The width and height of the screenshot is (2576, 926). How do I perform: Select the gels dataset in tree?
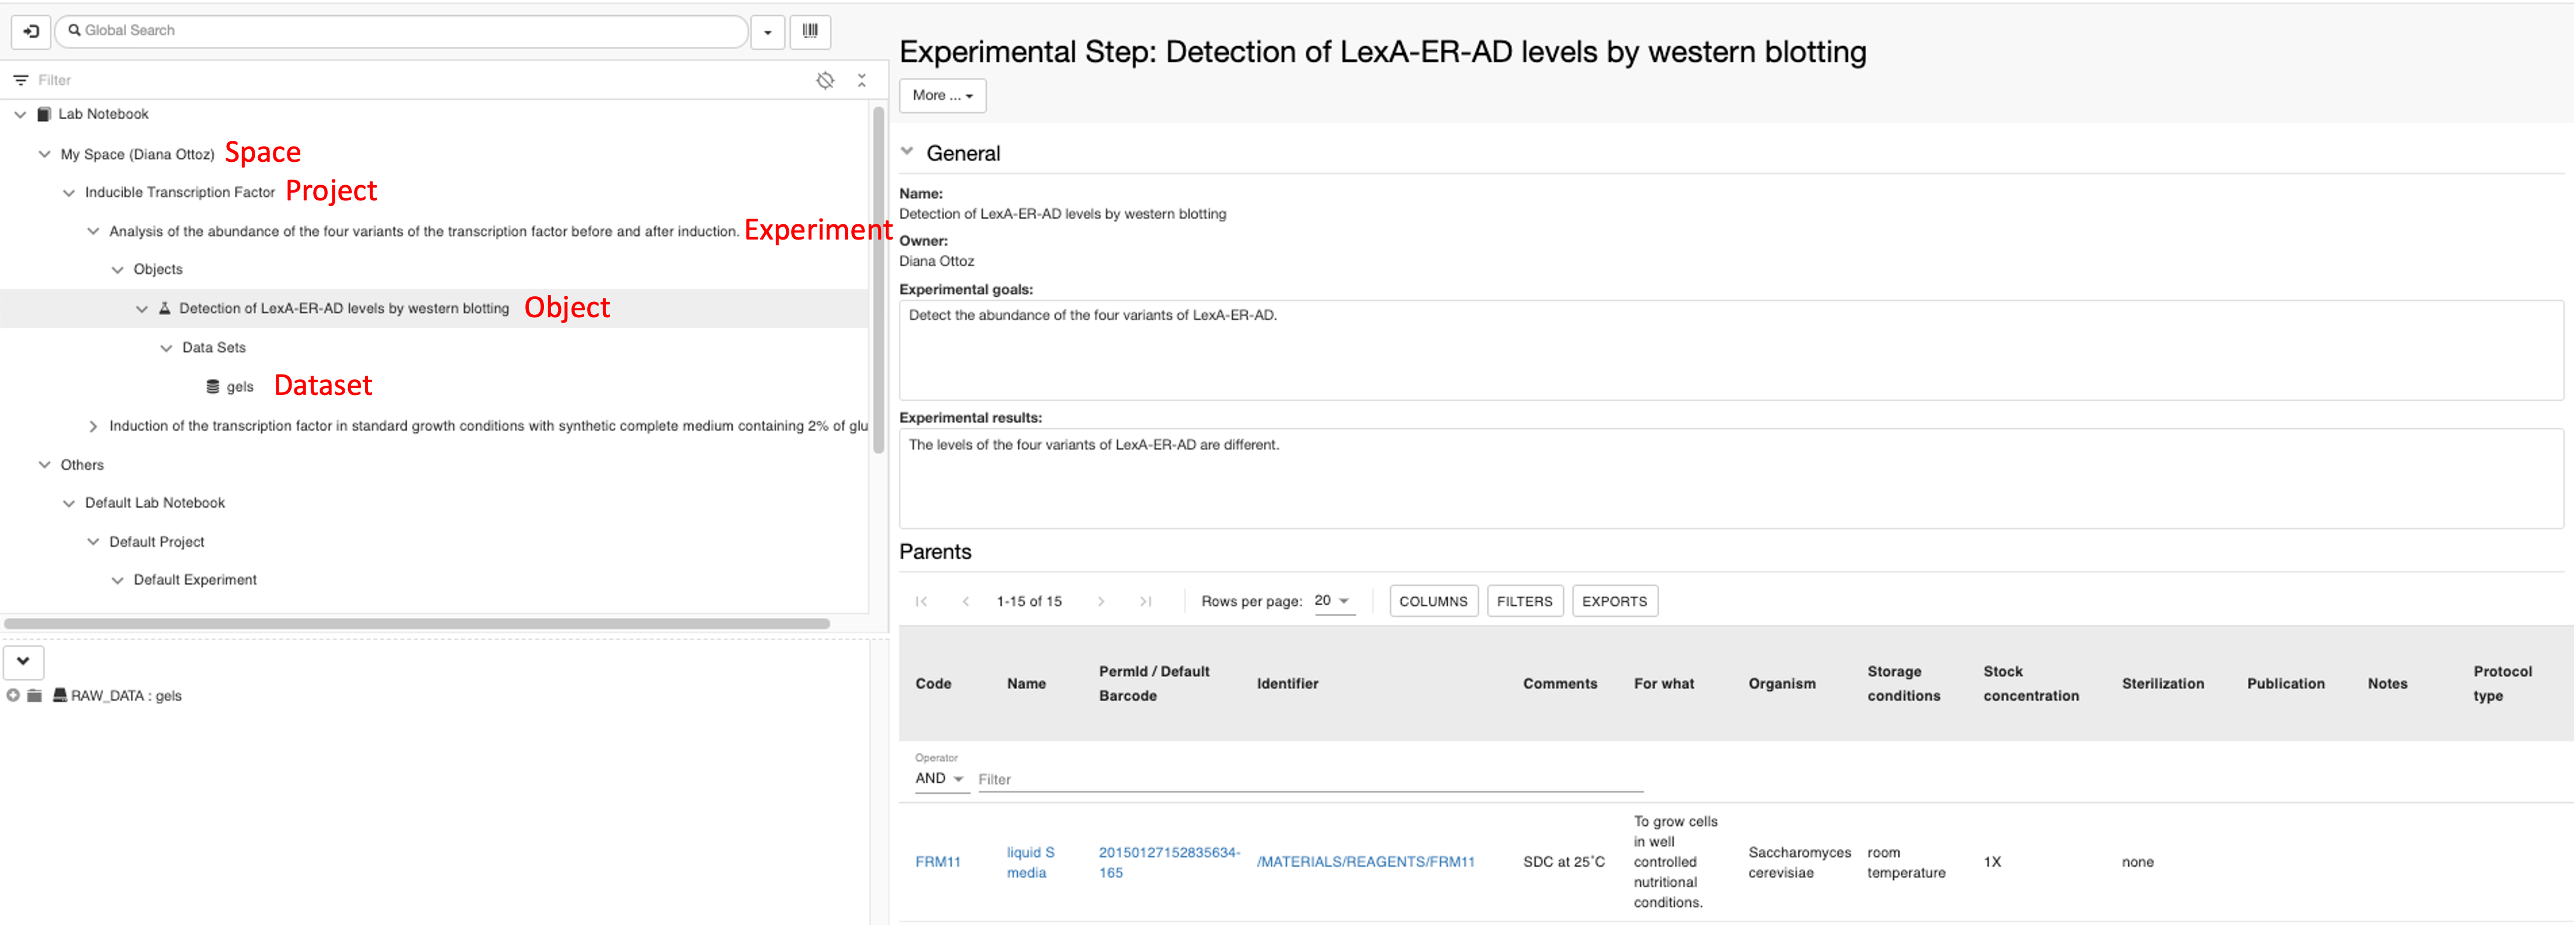point(240,387)
